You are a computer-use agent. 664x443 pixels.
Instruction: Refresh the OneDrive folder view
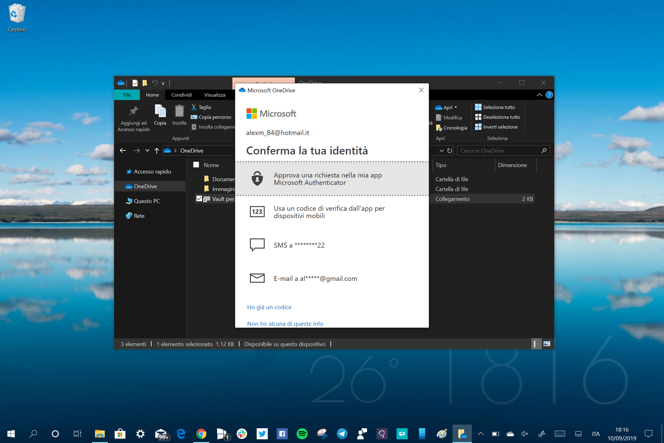point(450,150)
